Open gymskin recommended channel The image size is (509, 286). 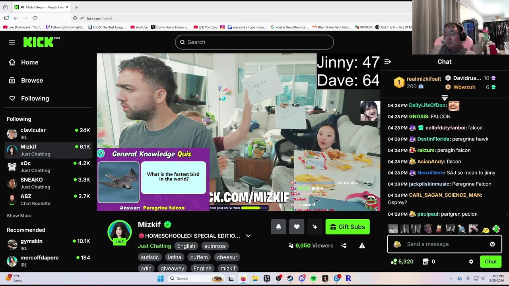coord(49,245)
